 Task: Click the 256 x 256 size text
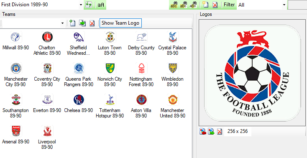pos(238,131)
